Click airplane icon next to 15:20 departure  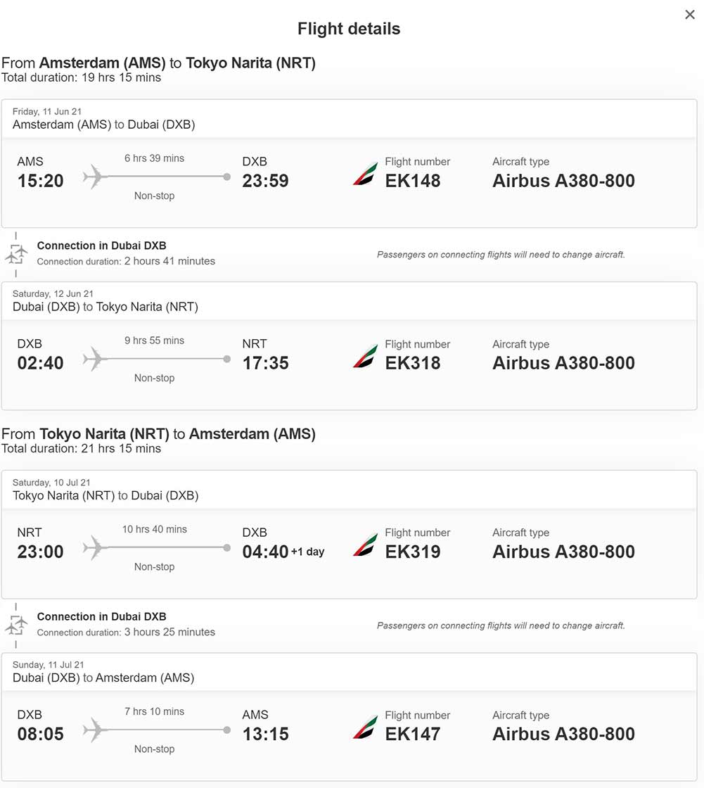tap(94, 177)
